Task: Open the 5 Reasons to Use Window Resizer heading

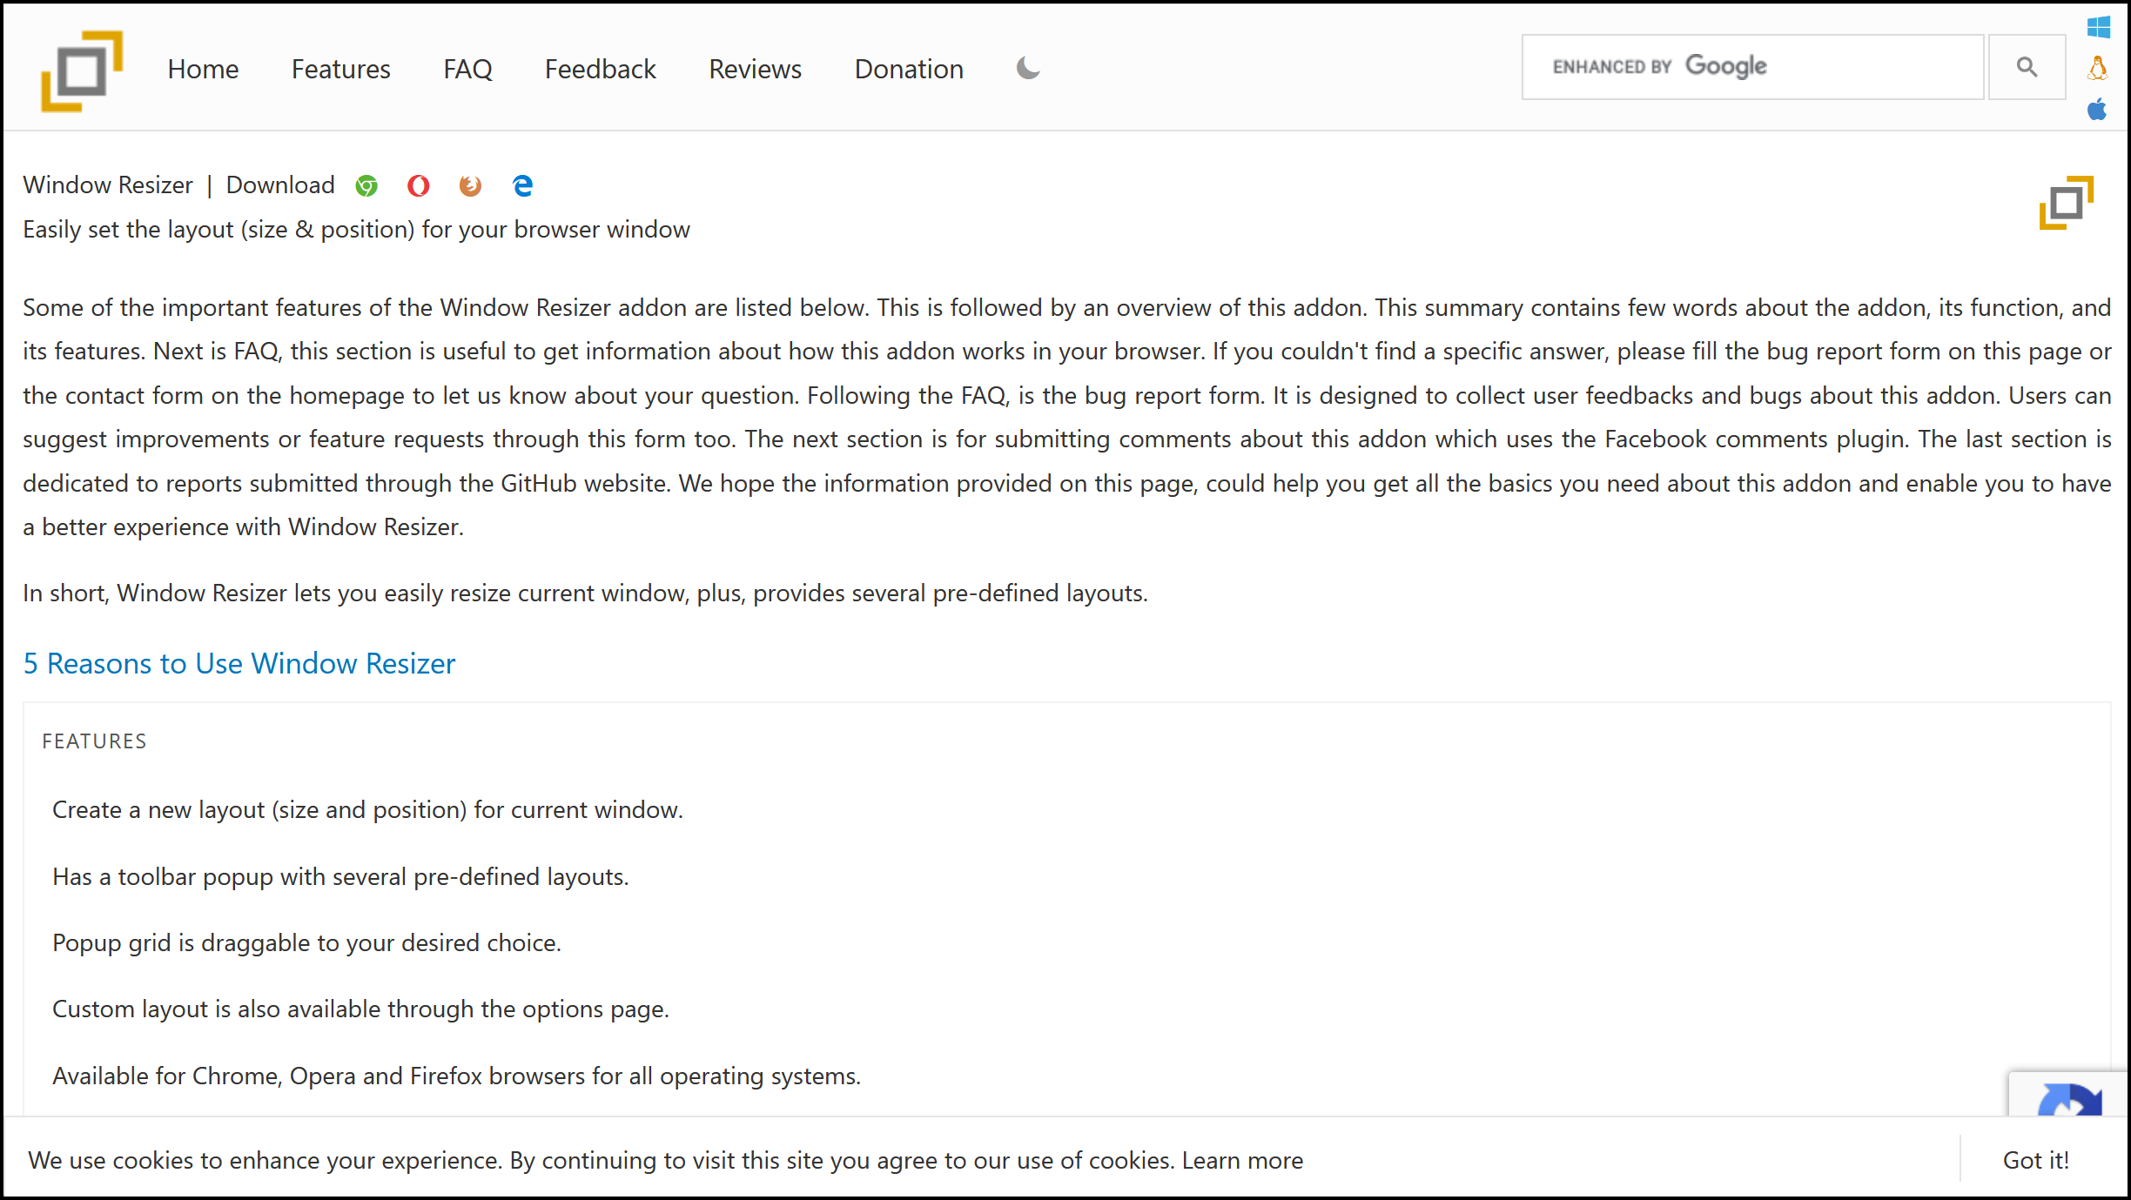Action: click(239, 663)
